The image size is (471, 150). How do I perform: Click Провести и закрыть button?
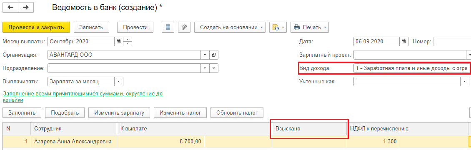pos(36,27)
